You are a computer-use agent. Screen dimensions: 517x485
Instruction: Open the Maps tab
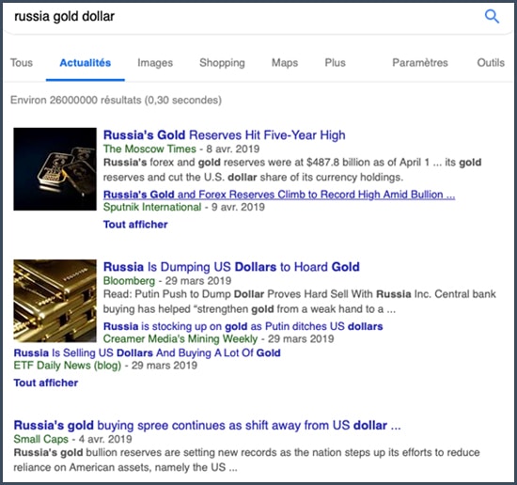point(285,63)
